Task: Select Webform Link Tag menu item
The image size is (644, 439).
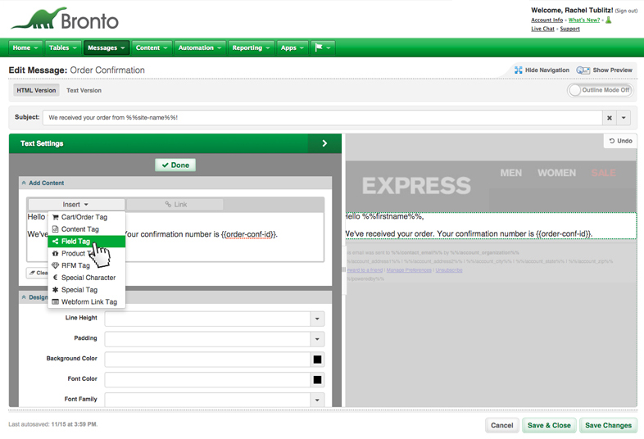Action: (88, 301)
